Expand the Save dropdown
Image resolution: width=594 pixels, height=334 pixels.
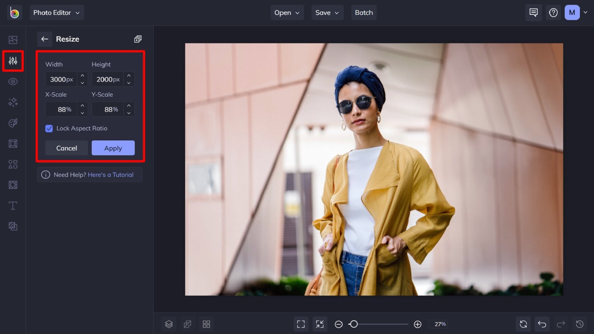[x=327, y=12]
